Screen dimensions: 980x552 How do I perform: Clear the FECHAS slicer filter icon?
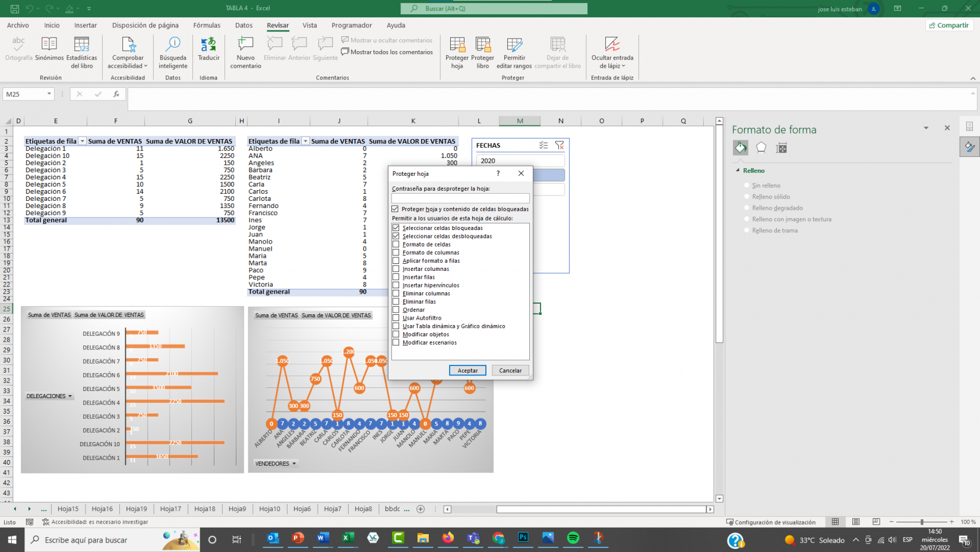point(559,145)
